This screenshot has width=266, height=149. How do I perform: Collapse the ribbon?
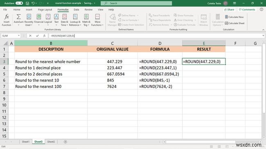pyautogui.click(x=263, y=30)
